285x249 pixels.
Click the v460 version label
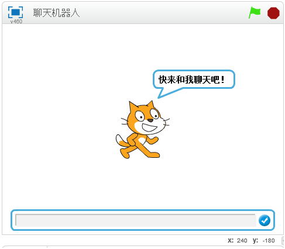click(x=16, y=22)
